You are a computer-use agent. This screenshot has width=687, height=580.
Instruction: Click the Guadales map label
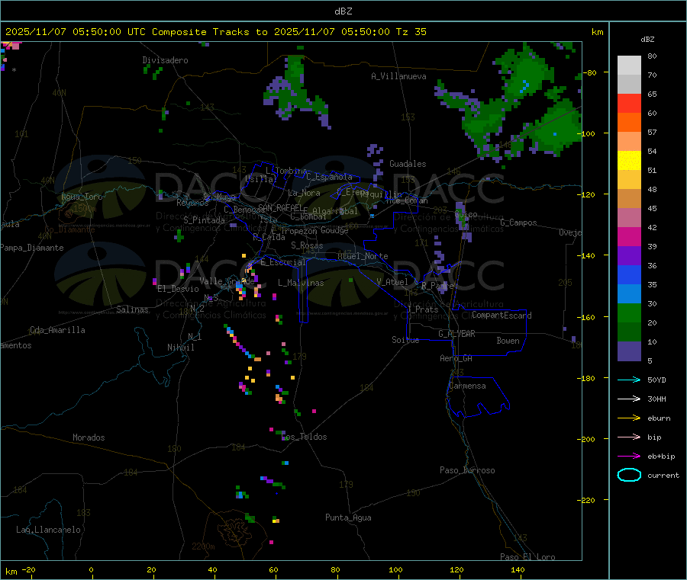[408, 164]
